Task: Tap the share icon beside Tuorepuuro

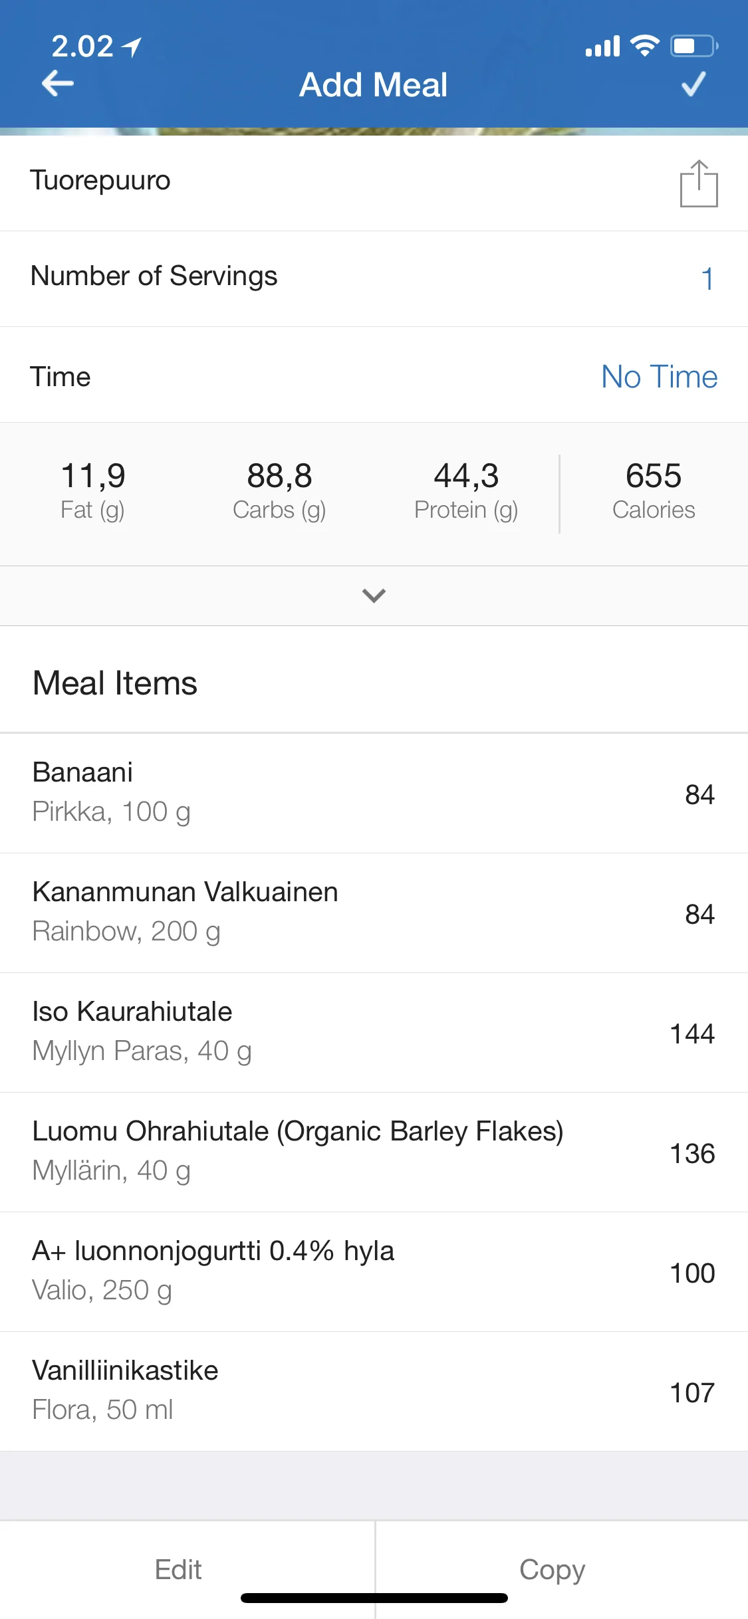Action: coord(698,183)
